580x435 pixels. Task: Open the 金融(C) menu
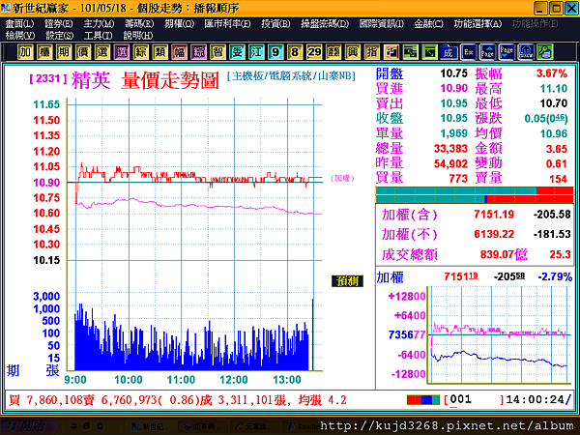pyautogui.click(x=428, y=24)
